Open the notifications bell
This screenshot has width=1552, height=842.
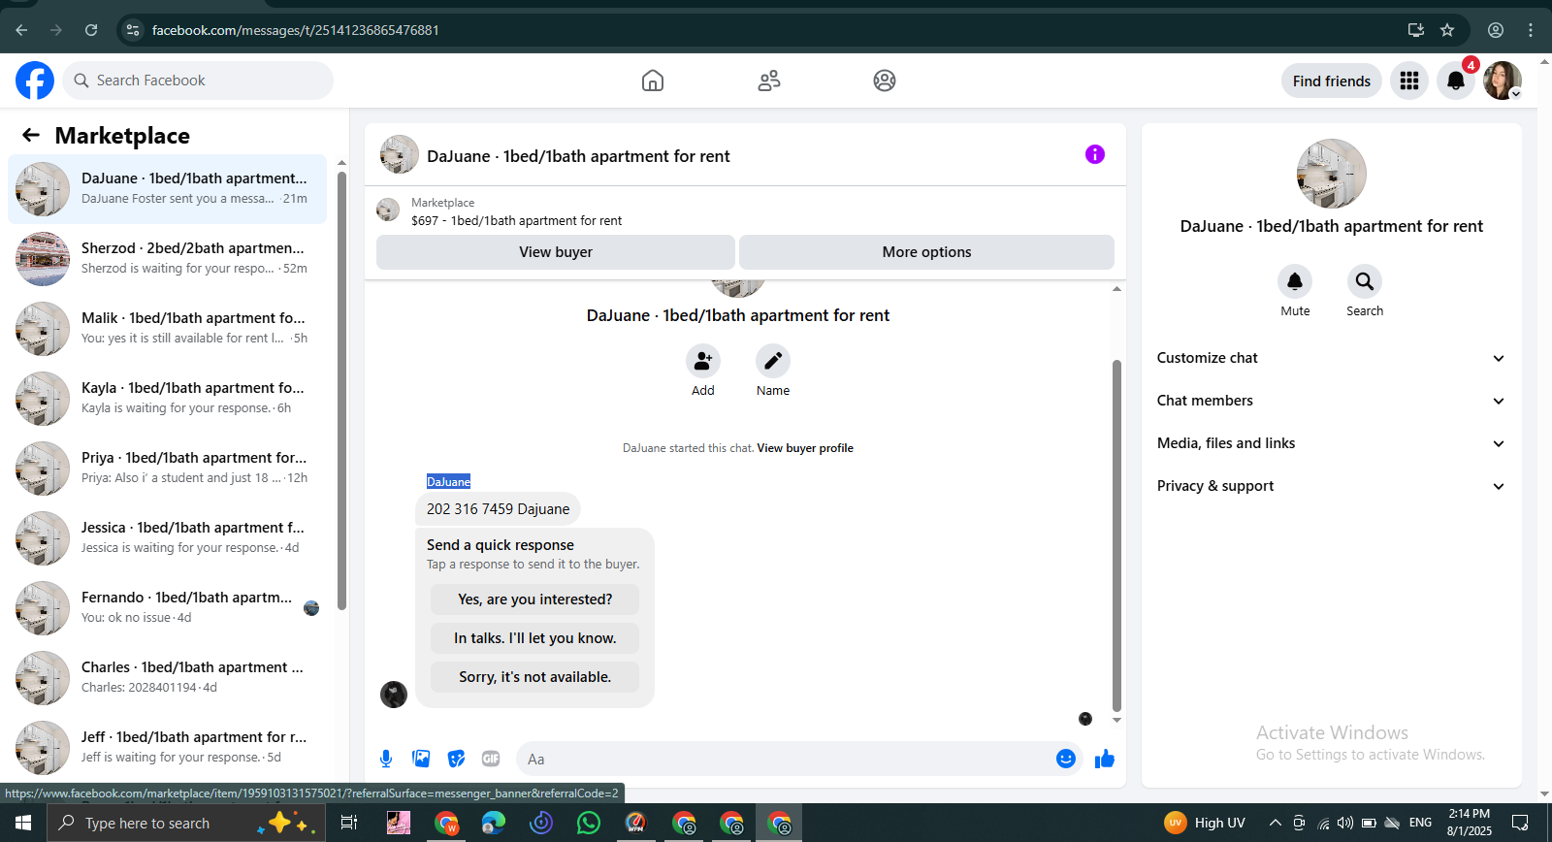pyautogui.click(x=1456, y=81)
